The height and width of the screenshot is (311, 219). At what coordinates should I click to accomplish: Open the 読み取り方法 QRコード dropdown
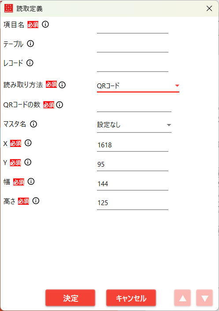[x=138, y=86]
